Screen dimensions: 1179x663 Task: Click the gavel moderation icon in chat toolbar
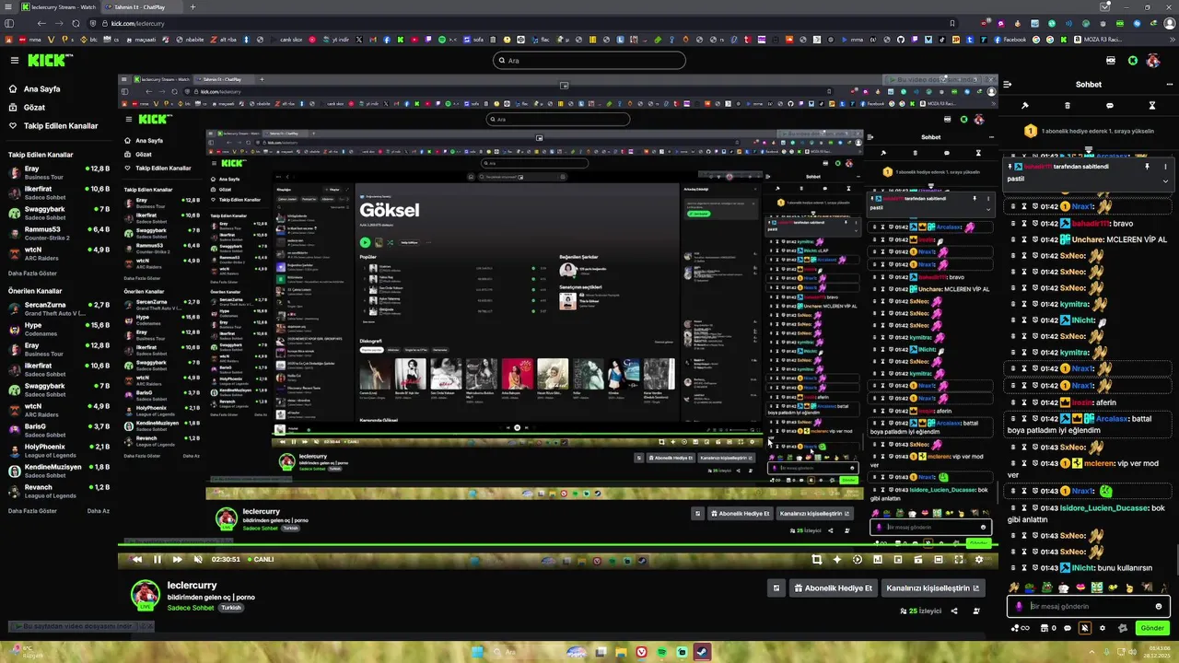click(x=1025, y=106)
